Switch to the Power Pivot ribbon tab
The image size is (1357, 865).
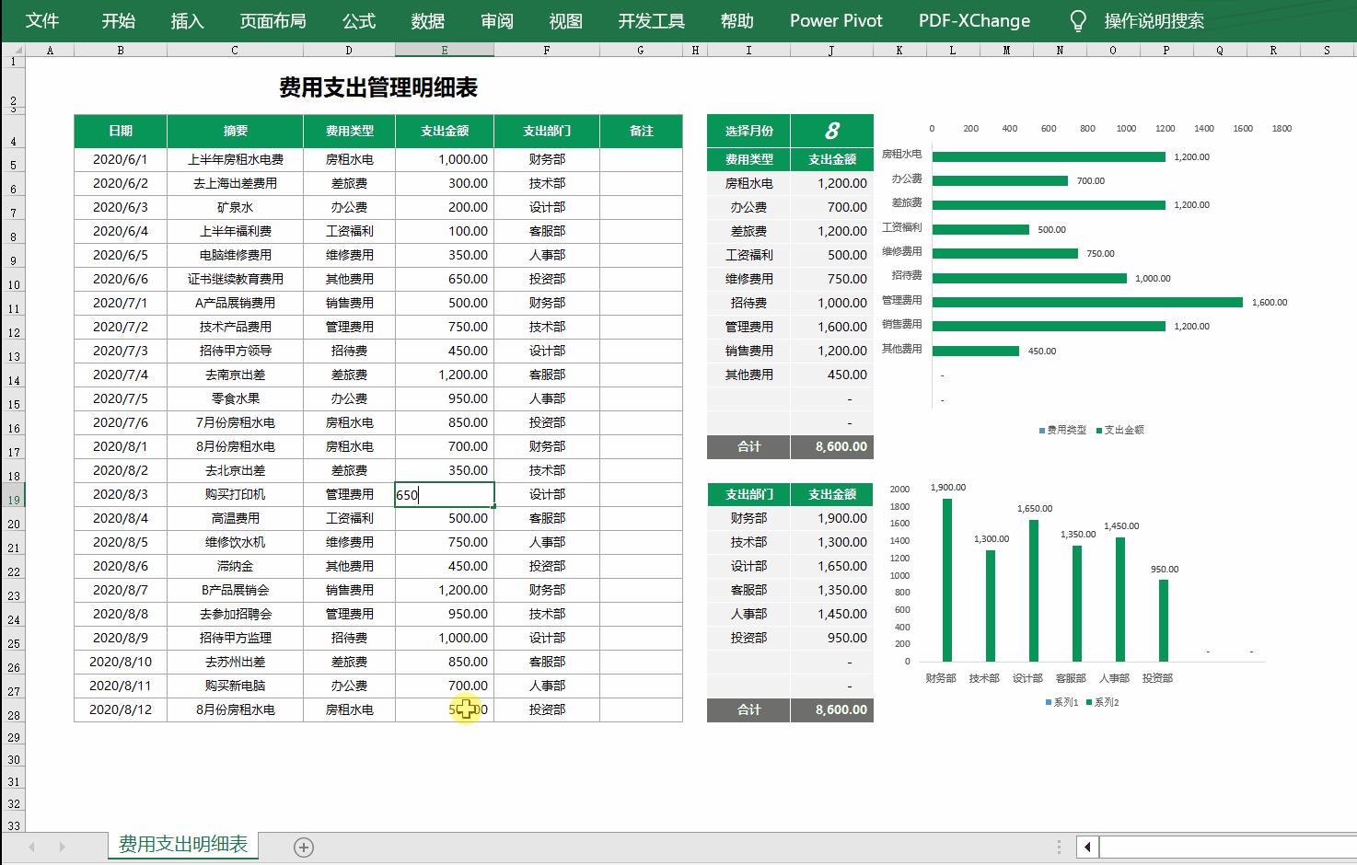coord(834,20)
